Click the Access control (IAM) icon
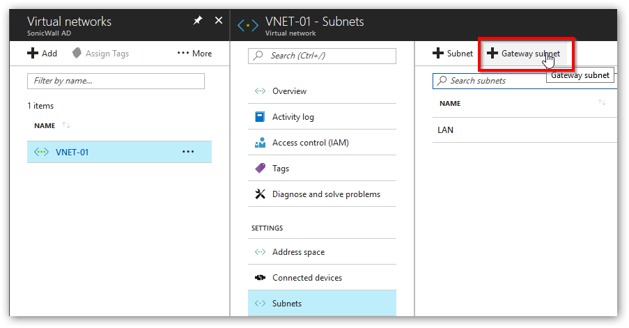Viewport: 629px width, 328px height. point(260,143)
